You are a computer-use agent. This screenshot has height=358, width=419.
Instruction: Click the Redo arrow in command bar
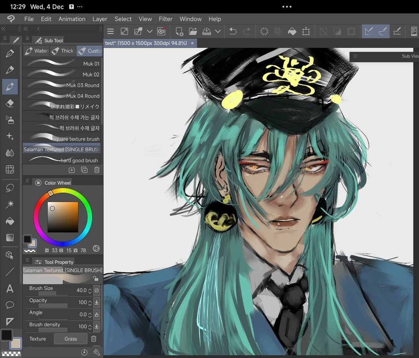pos(247,31)
